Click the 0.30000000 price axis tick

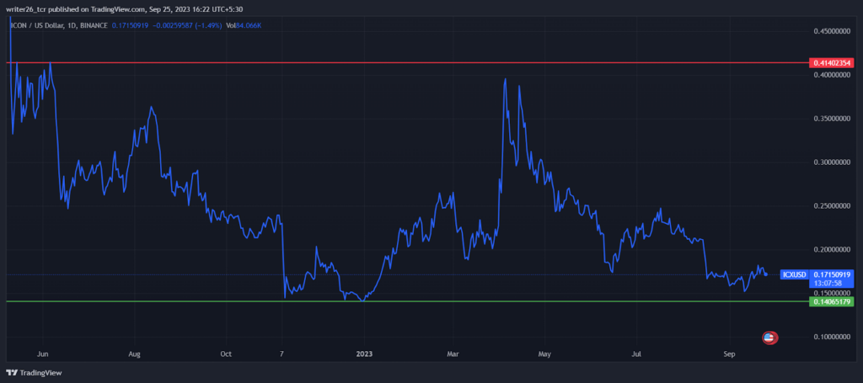click(832, 162)
